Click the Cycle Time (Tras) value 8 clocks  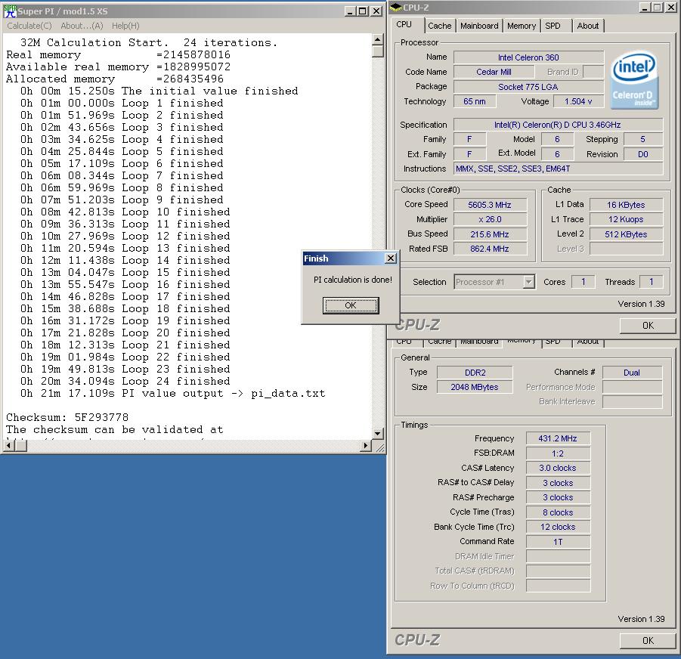[558, 512]
